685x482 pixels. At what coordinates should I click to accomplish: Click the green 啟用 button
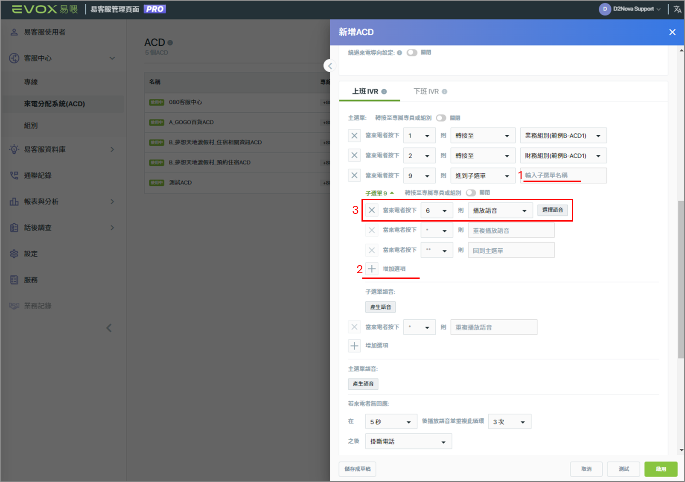coord(661,469)
